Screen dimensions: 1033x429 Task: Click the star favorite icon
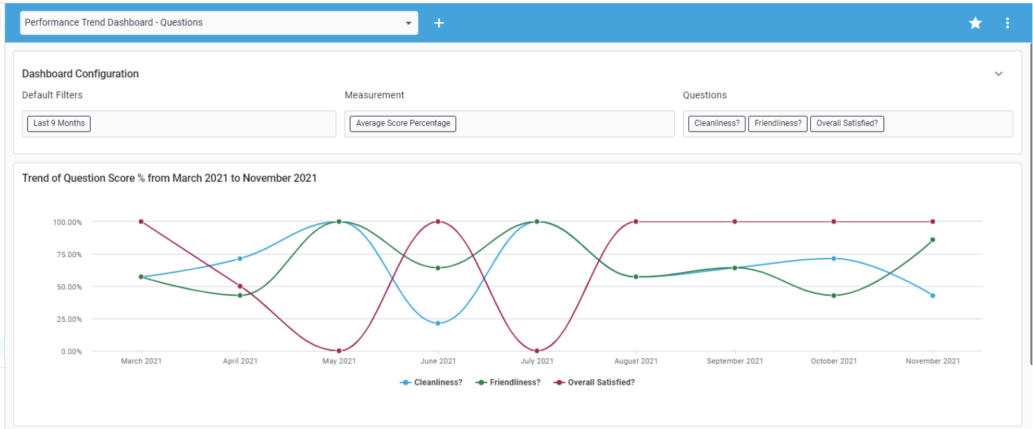pyautogui.click(x=975, y=23)
